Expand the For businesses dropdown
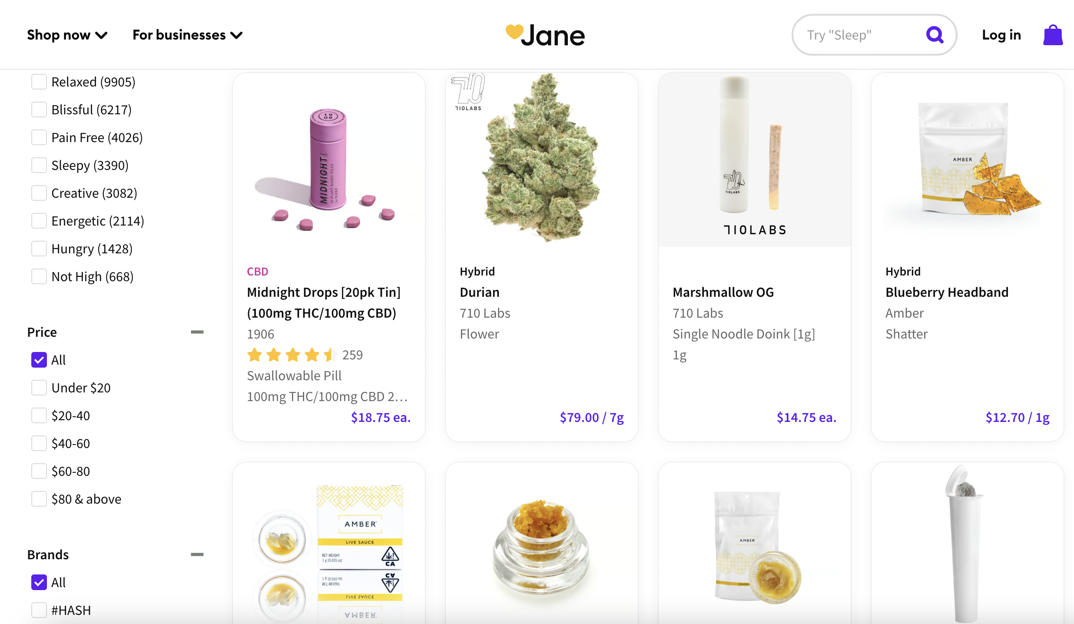Viewport: 1074px width, 624px height. 187,35
